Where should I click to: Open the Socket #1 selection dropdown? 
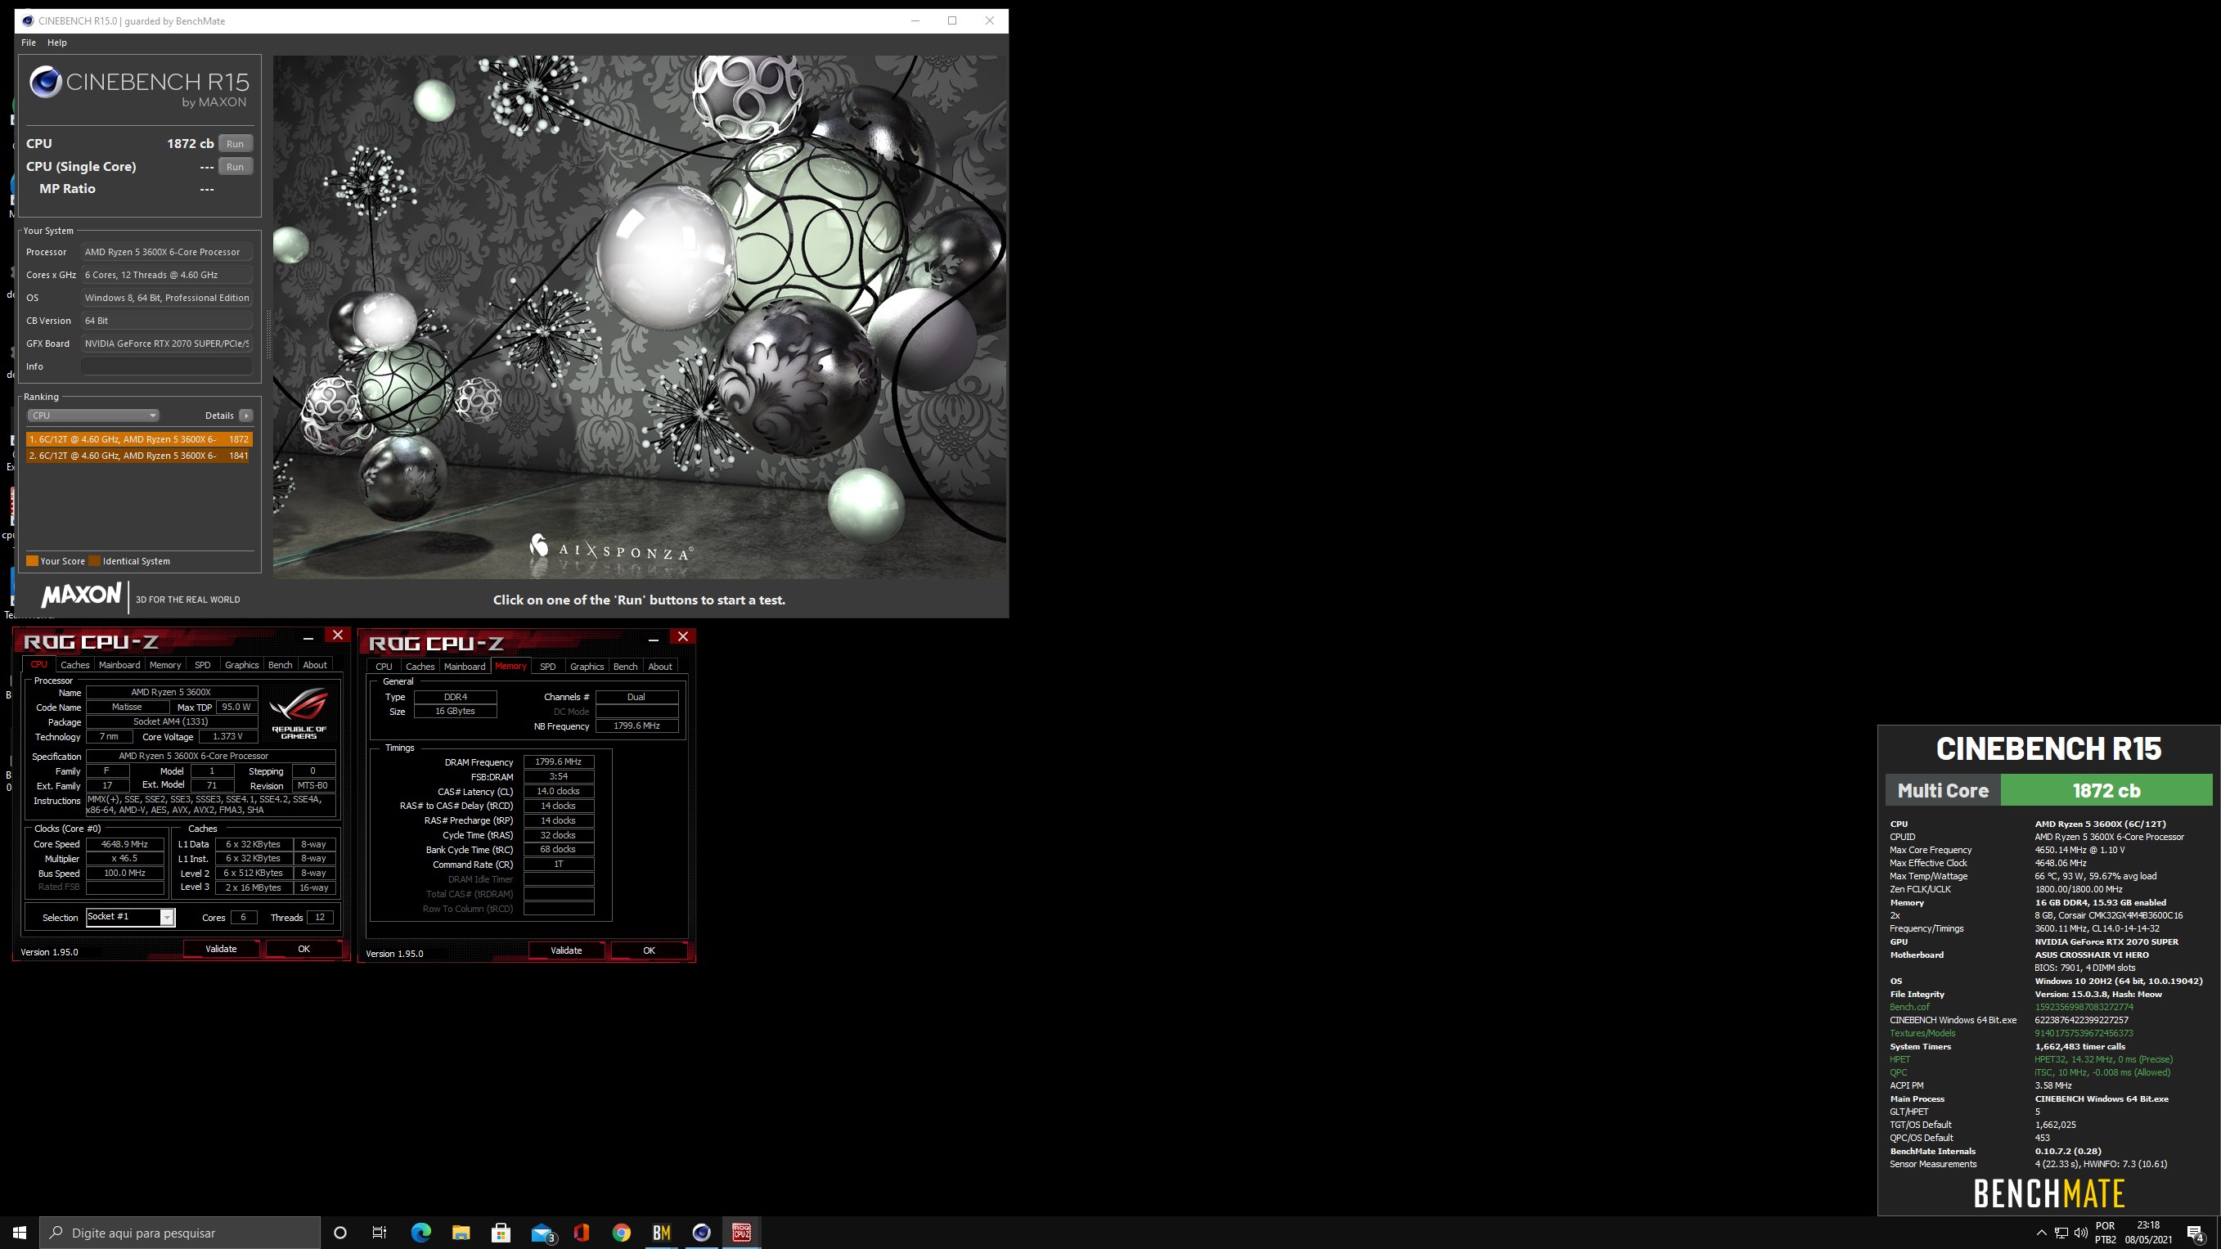click(130, 917)
